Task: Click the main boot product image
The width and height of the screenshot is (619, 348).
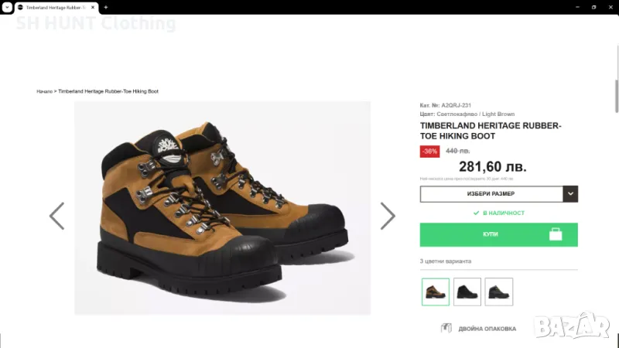Action: tap(222, 207)
